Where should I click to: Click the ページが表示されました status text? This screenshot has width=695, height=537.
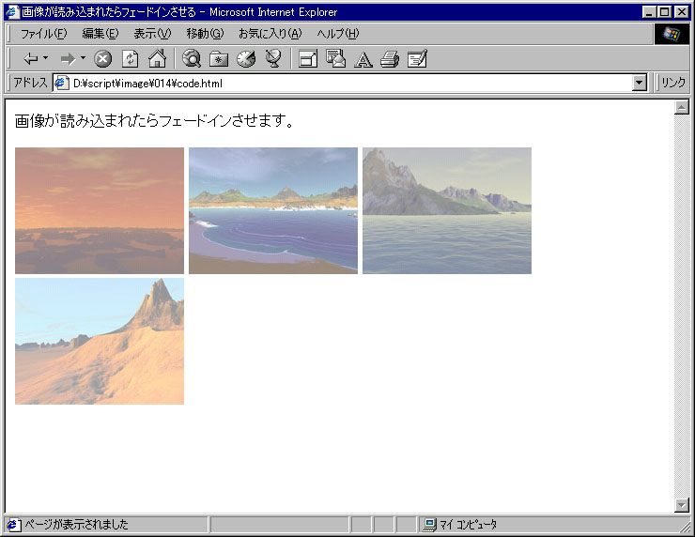tap(76, 525)
